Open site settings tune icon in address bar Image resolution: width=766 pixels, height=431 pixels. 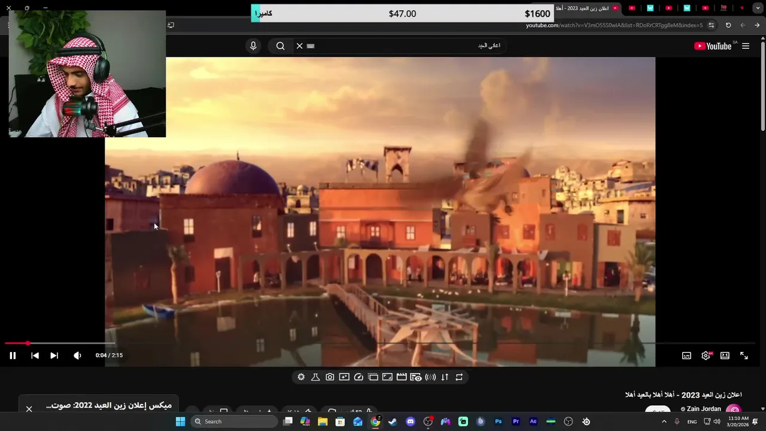[x=711, y=25]
